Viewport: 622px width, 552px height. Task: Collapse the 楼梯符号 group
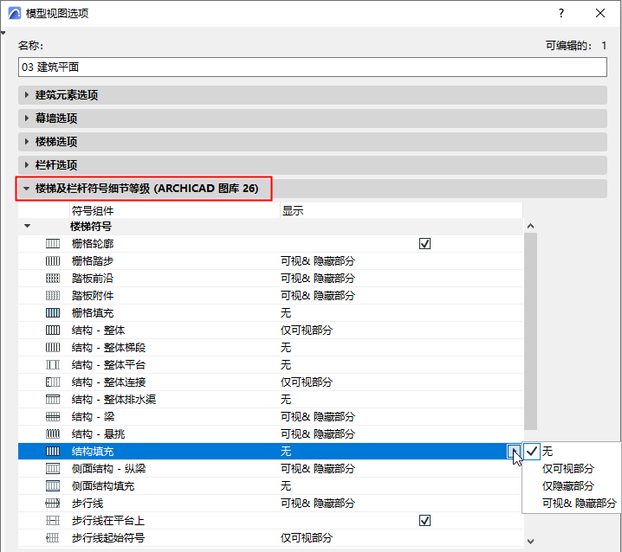click(x=27, y=227)
